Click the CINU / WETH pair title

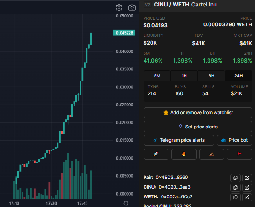(x=171, y=5)
